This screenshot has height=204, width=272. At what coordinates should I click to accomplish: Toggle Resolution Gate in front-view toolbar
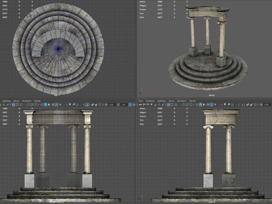[21, 104]
